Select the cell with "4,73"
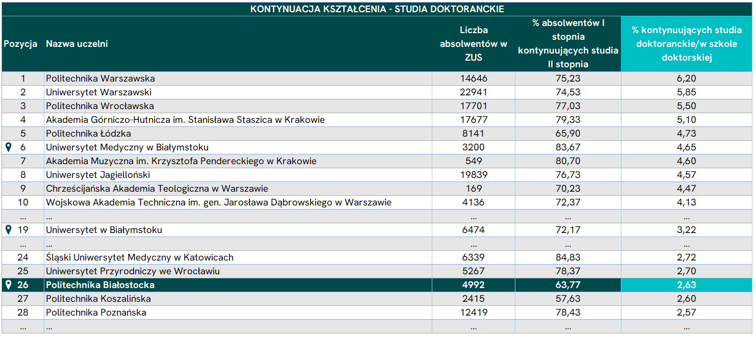Image resolution: width=756 pixels, height=337 pixels. click(687, 134)
